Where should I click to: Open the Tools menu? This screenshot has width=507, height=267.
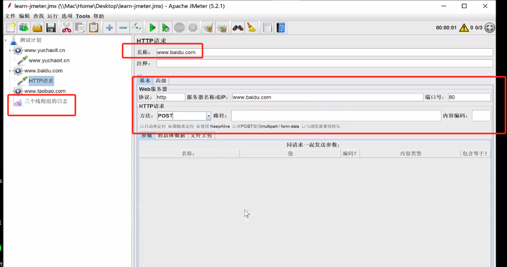coord(83,16)
